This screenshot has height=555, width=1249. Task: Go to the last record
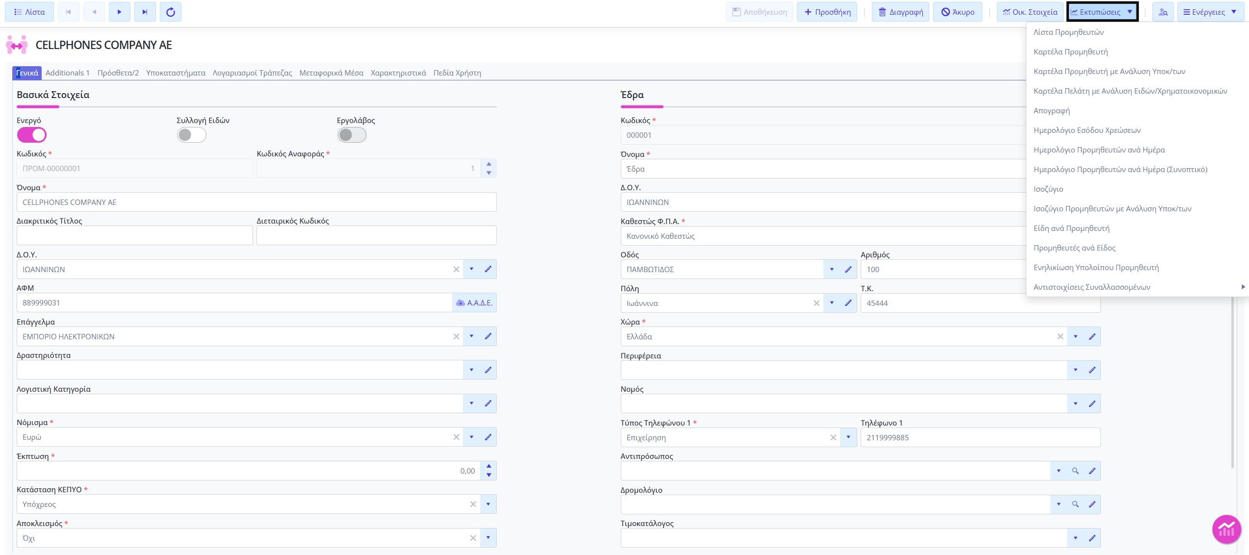(145, 12)
